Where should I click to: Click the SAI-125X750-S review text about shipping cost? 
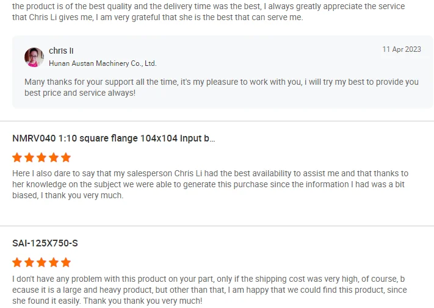click(x=209, y=290)
